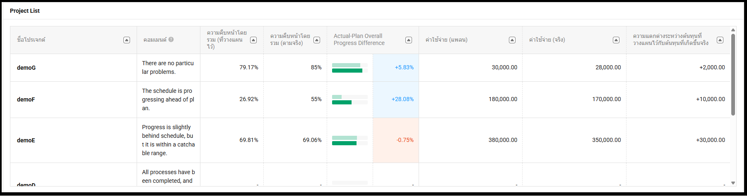The image size is (747, 196).
Task: Click the demoF progress bar
Action: (349, 99)
